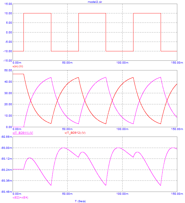Click the model2.cir plot title
Image resolution: width=185 pixels, height=203 pixels.
[x=95, y=2]
